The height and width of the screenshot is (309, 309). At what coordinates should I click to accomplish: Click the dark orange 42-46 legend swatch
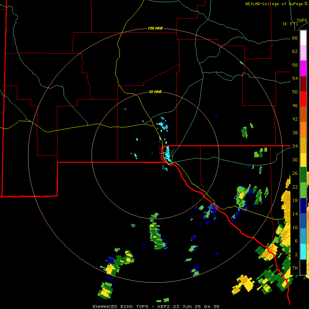(303, 114)
